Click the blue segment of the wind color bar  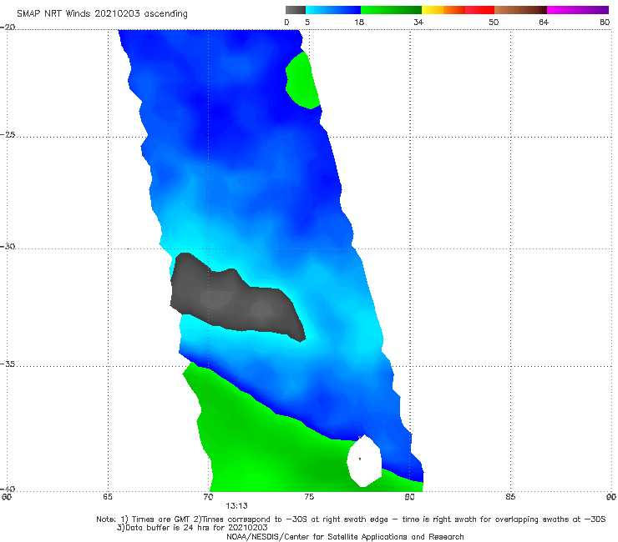click(333, 10)
